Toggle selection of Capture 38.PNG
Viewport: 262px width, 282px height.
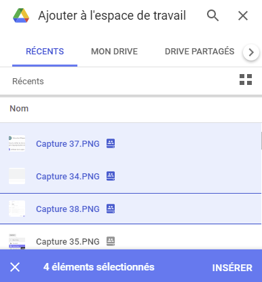pos(130,209)
